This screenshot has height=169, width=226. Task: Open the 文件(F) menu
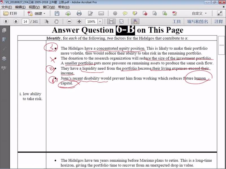(x=6, y=7)
